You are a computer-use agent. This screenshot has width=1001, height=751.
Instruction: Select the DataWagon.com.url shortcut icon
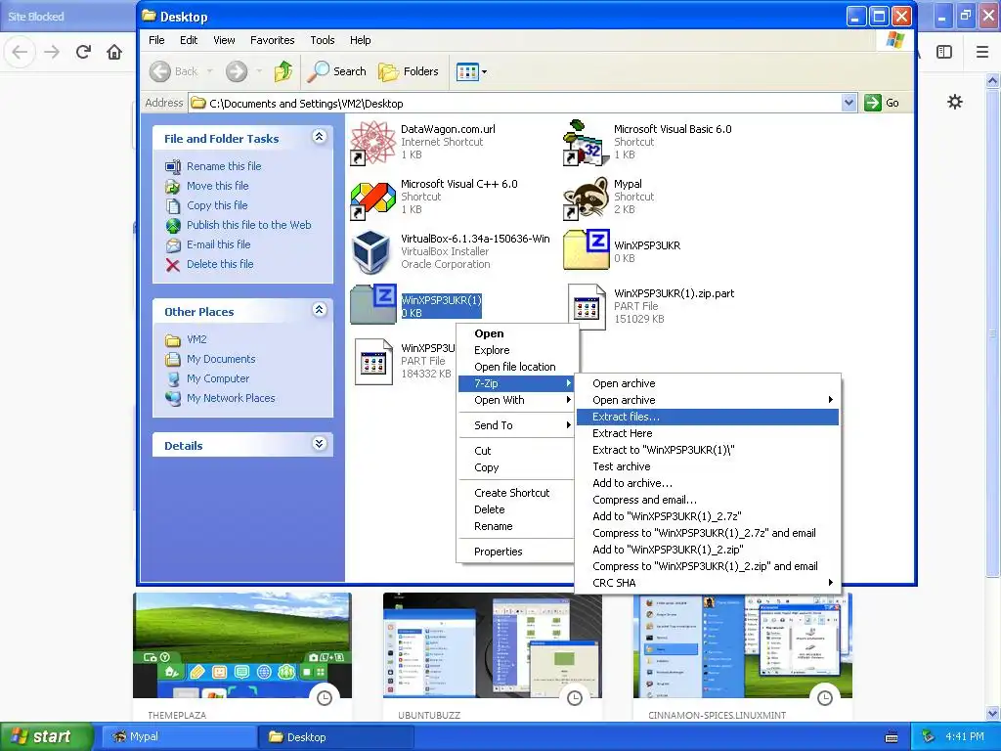pos(373,143)
